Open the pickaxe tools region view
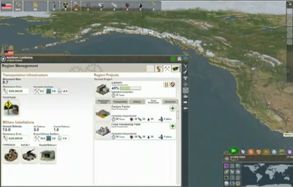Viewport: 293px width, 187px height. [167, 68]
